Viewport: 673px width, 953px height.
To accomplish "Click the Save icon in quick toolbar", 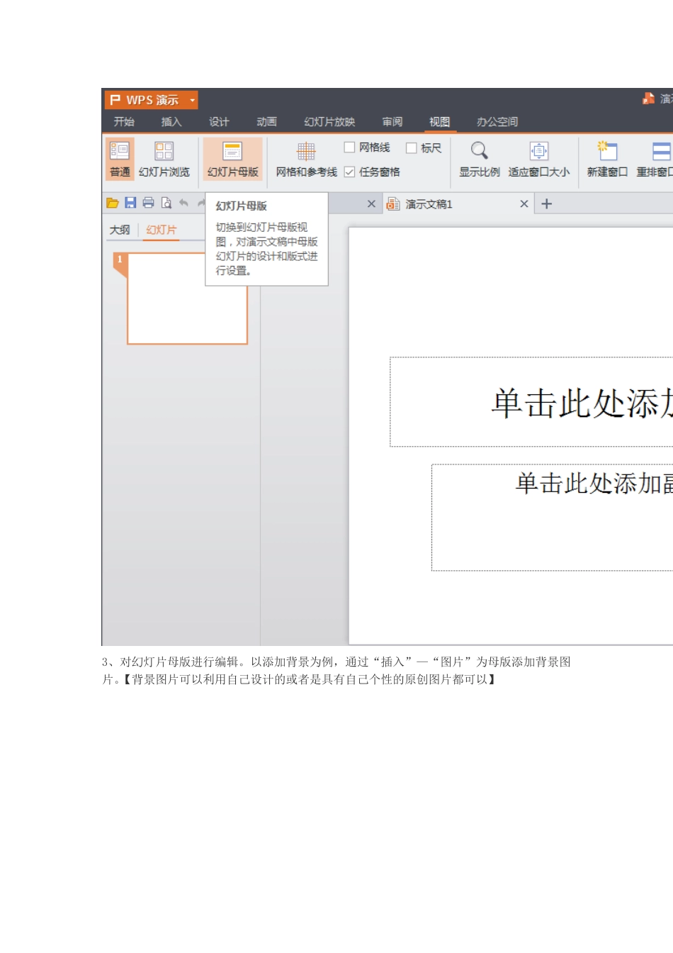I will [x=130, y=203].
